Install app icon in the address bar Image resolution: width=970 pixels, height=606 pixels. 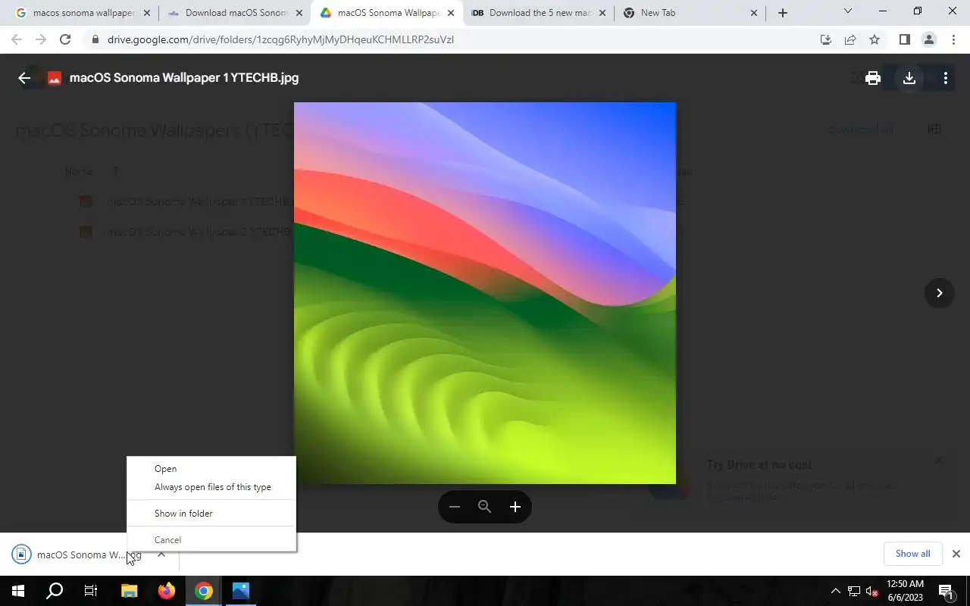826,39
